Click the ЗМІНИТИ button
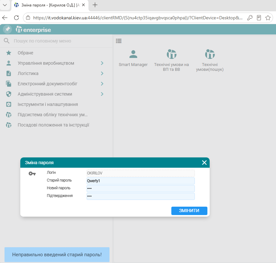Screen dimensions: 276x263 tap(189, 211)
